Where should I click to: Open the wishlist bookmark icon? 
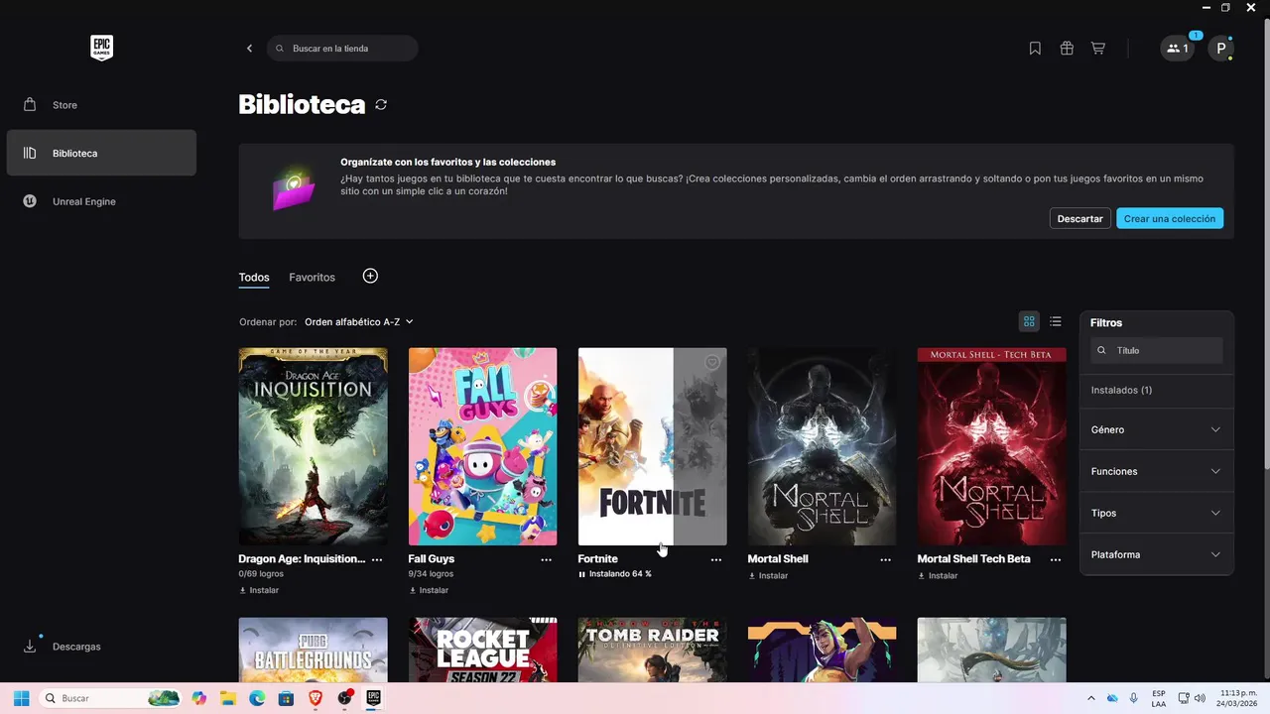(1035, 49)
